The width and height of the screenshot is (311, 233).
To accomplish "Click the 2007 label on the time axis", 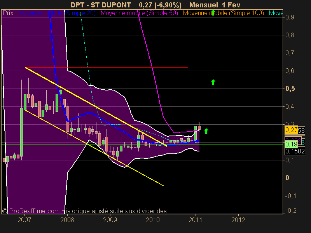I will [24, 220].
